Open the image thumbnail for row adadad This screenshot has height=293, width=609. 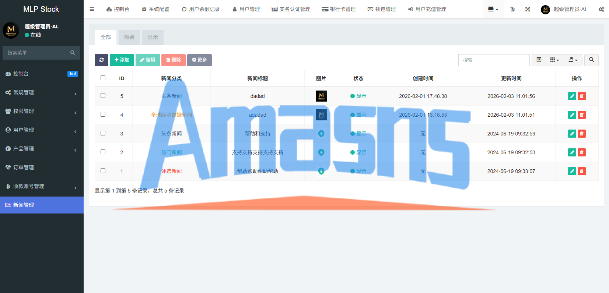321,115
